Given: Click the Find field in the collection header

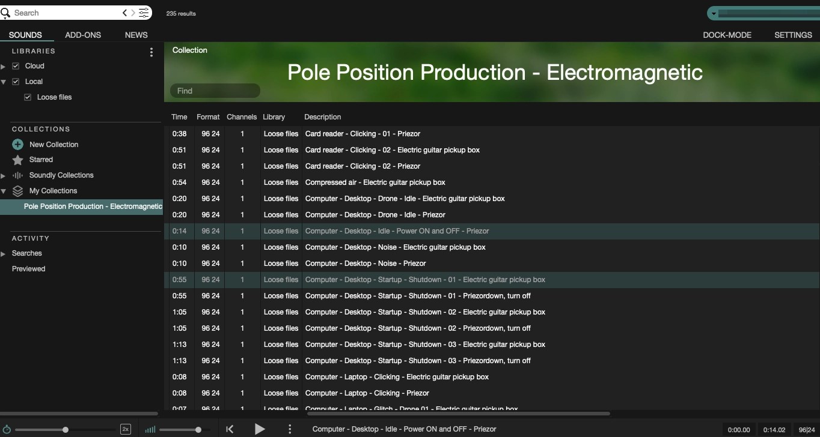Looking at the screenshot, I should pos(215,91).
